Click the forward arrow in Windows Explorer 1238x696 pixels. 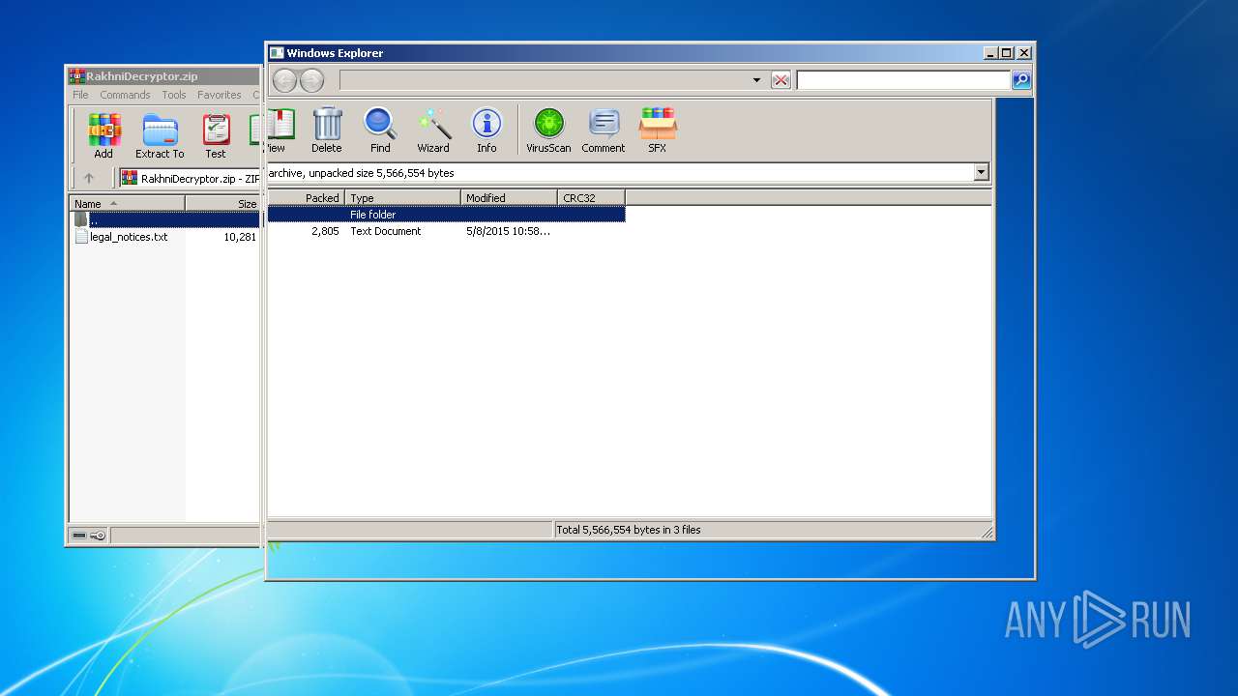[311, 80]
